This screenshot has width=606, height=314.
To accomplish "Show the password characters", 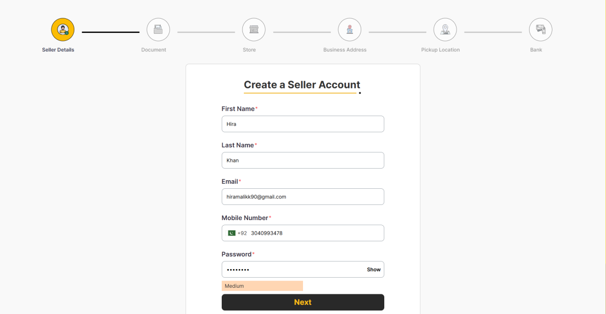I will [x=374, y=270].
